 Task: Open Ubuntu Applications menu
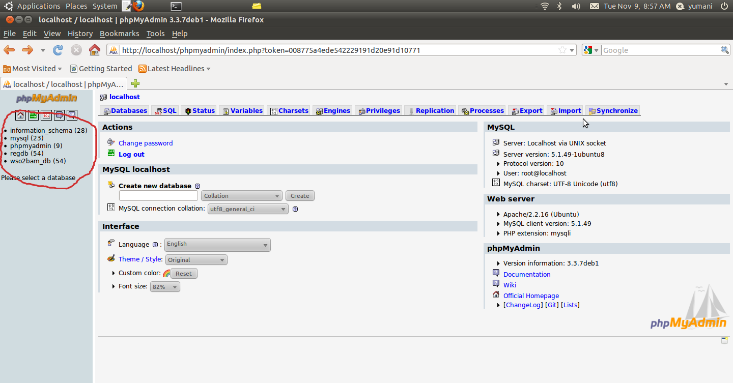pos(39,6)
